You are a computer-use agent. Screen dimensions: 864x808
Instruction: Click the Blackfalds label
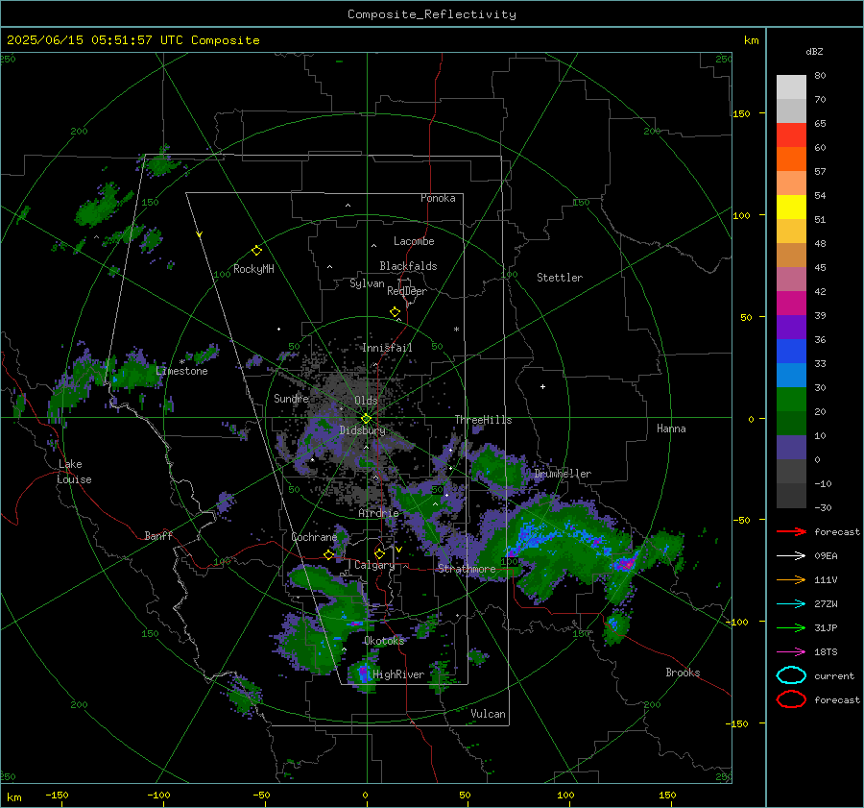(408, 266)
